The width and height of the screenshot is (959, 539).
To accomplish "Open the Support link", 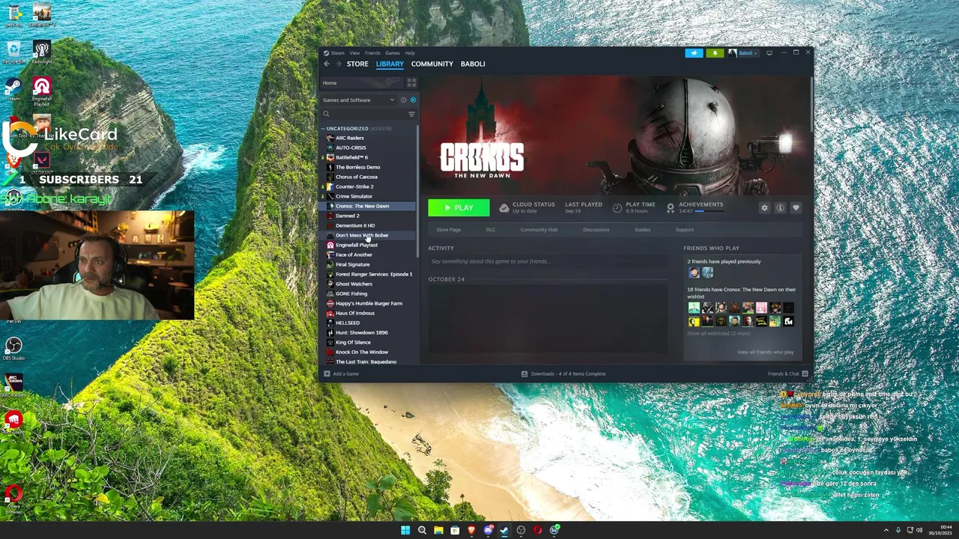I will [685, 230].
